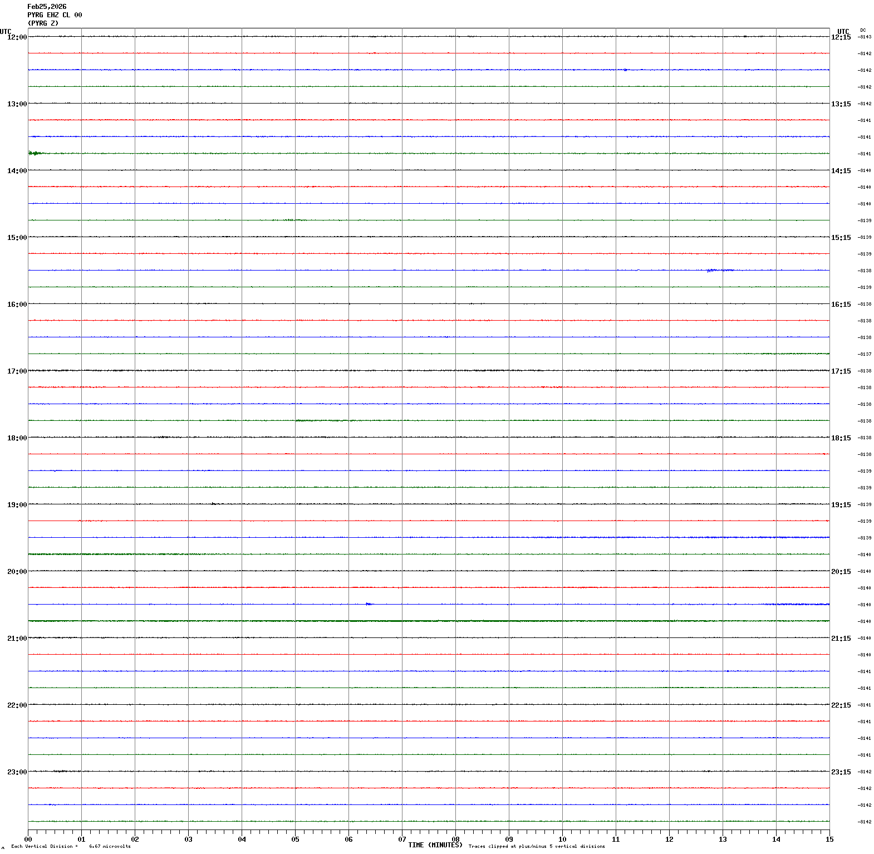Click the 23:00 hour label at left
874x854 pixels.
click(17, 772)
